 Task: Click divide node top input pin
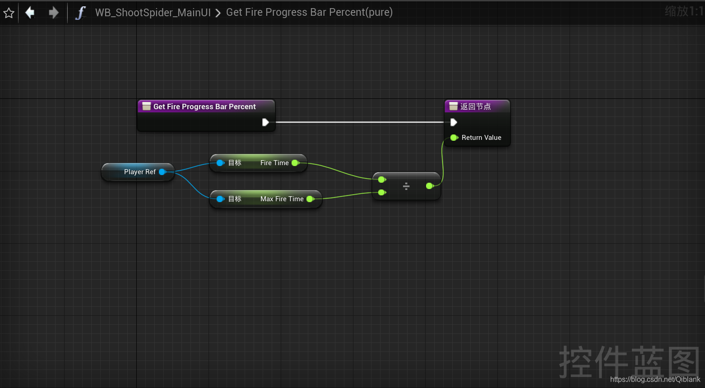(x=382, y=180)
